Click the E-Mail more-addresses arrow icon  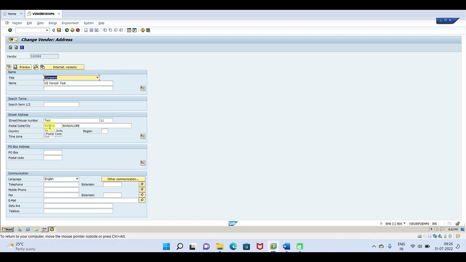(x=142, y=200)
